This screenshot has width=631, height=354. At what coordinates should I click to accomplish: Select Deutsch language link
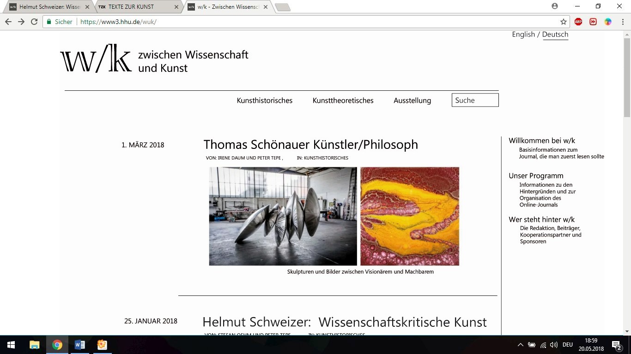[555, 35]
